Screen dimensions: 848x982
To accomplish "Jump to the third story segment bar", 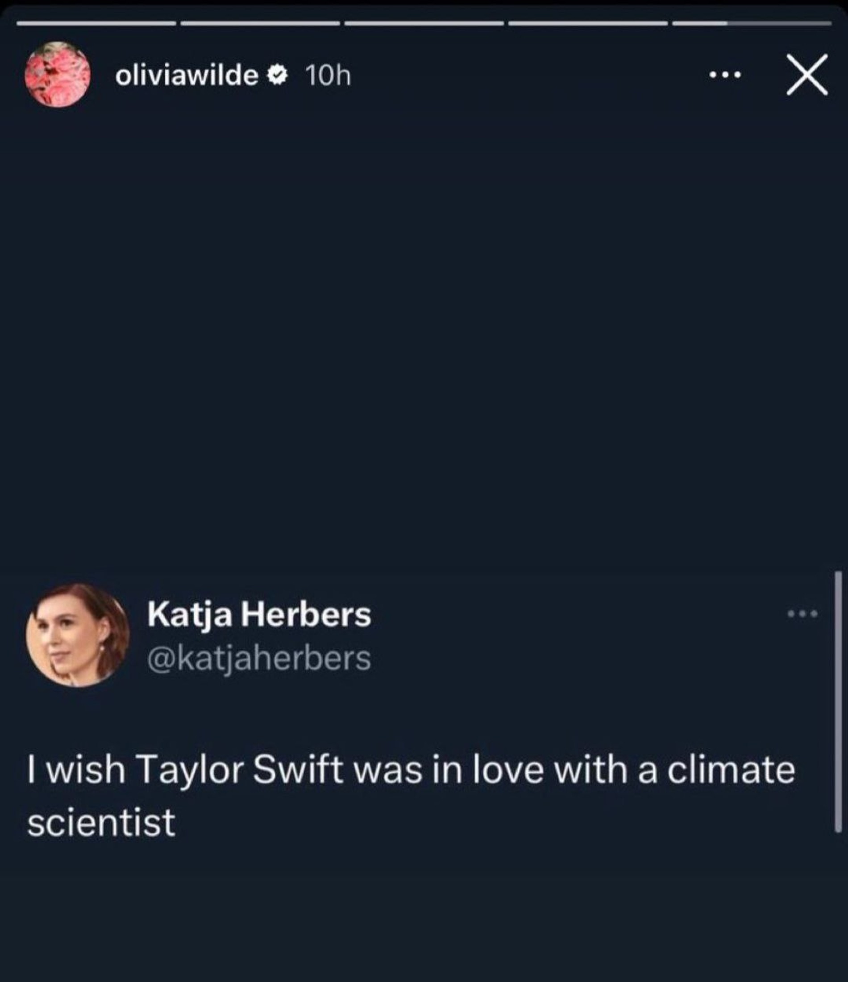I will 424,23.
